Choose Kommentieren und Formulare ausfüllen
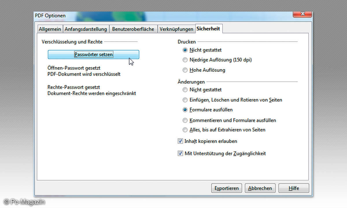This screenshot has width=347, height=208. pyautogui.click(x=230, y=120)
